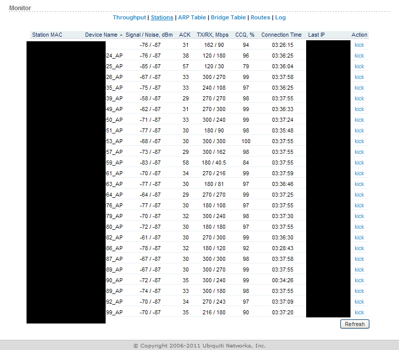Viewport: 399px width, 350px height.
Task: Open the Routes view
Action: [260, 17]
